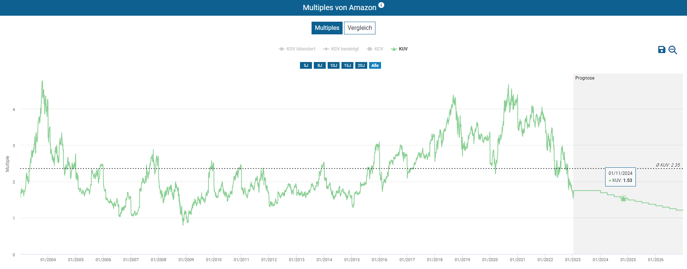Choose the 15J time range

(347, 65)
